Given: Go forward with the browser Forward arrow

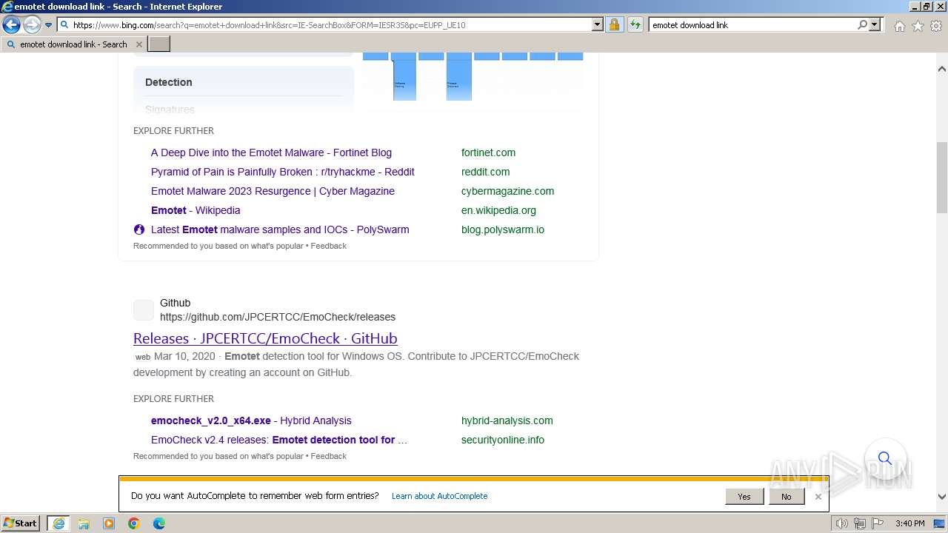Looking at the screenshot, I should tap(32, 25).
